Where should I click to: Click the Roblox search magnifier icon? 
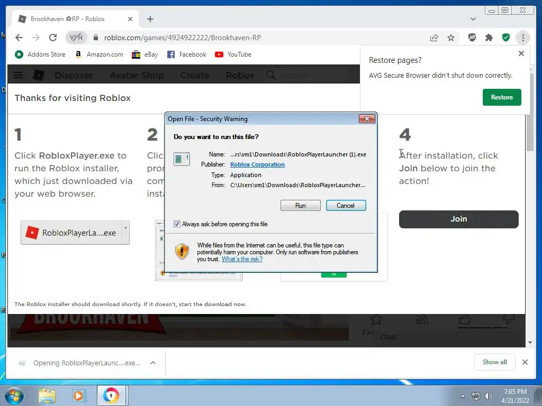(270, 75)
